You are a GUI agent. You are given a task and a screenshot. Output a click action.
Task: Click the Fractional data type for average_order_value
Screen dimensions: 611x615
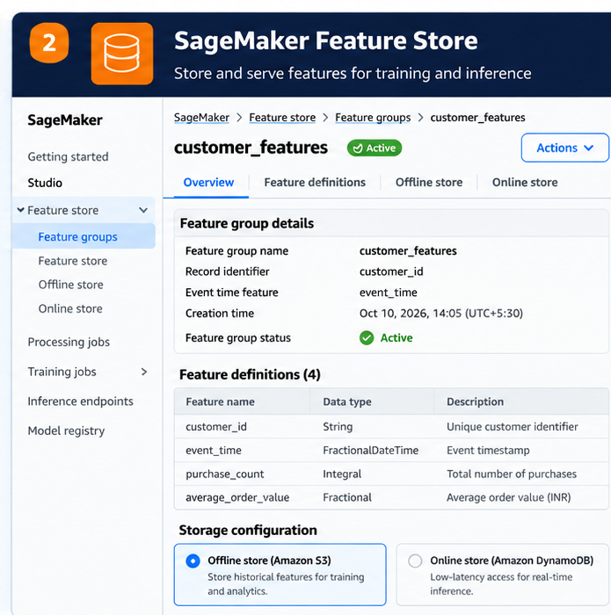pos(347,498)
